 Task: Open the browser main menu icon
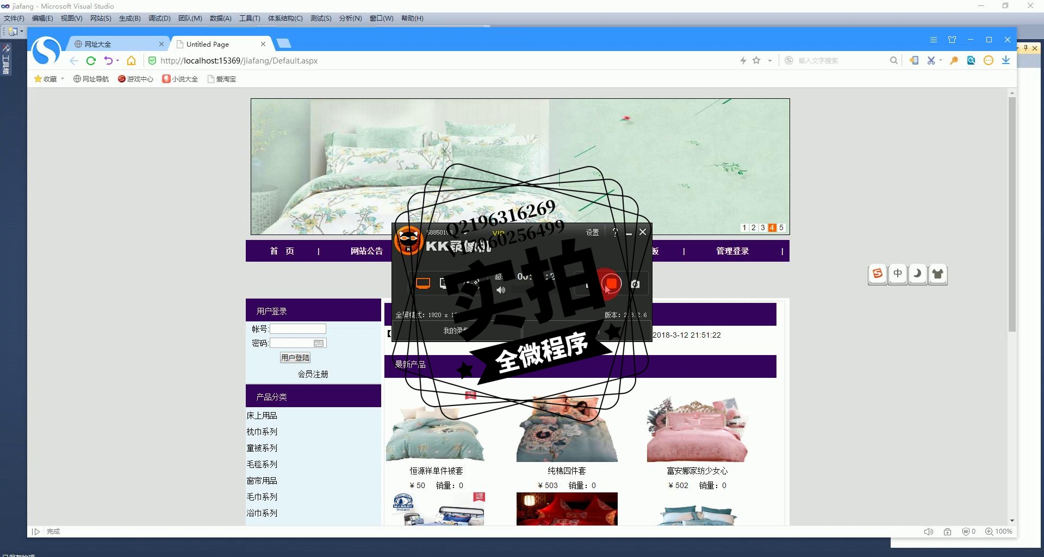click(934, 40)
